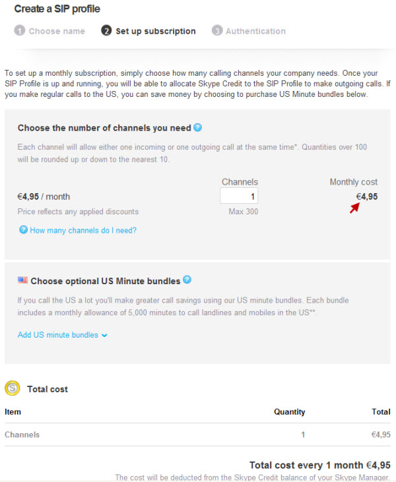The height and width of the screenshot is (482, 396).
Task: Click the Total cost heading
Action: [x=48, y=389]
